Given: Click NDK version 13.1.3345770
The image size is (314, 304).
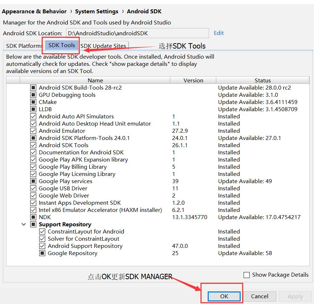Looking at the screenshot, I should point(190,217).
